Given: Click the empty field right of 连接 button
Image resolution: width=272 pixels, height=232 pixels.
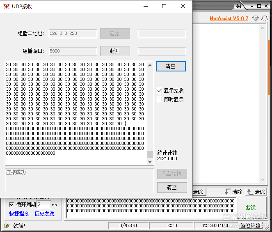Looking at the screenshot, I should coord(162,34).
